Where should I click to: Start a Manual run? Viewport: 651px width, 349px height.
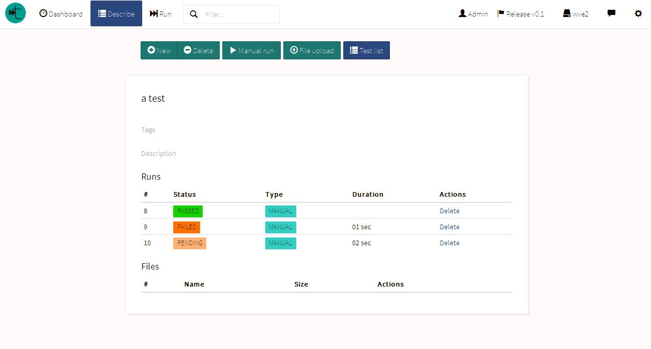251,51
